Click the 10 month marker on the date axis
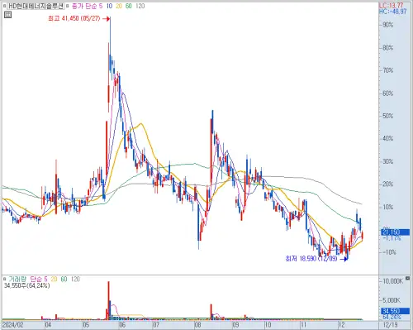413x330 pixels. (x=268, y=325)
